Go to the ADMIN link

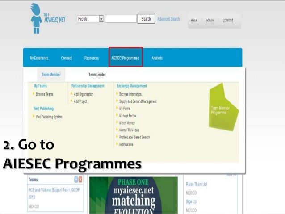(210, 20)
